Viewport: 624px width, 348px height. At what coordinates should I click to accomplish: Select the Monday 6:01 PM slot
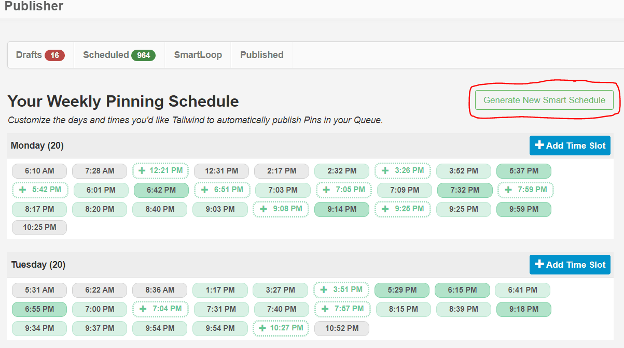tap(101, 190)
